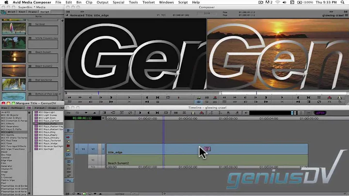Open Settings tab in Marquee Title window
349x196 pixels.
click(x=16, y=108)
